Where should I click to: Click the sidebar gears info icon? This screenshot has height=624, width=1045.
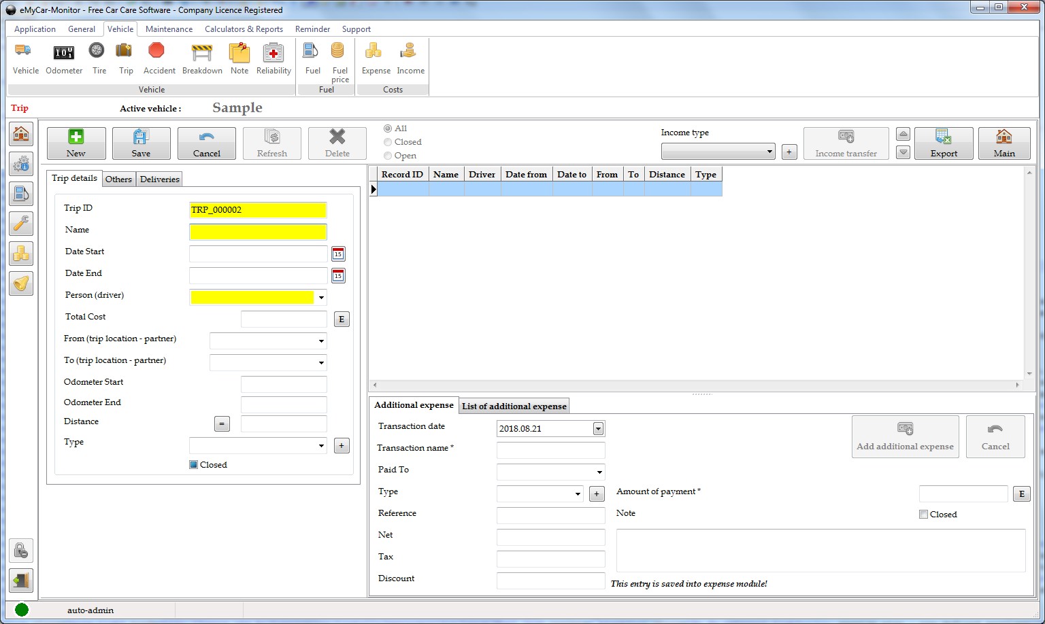[21, 164]
